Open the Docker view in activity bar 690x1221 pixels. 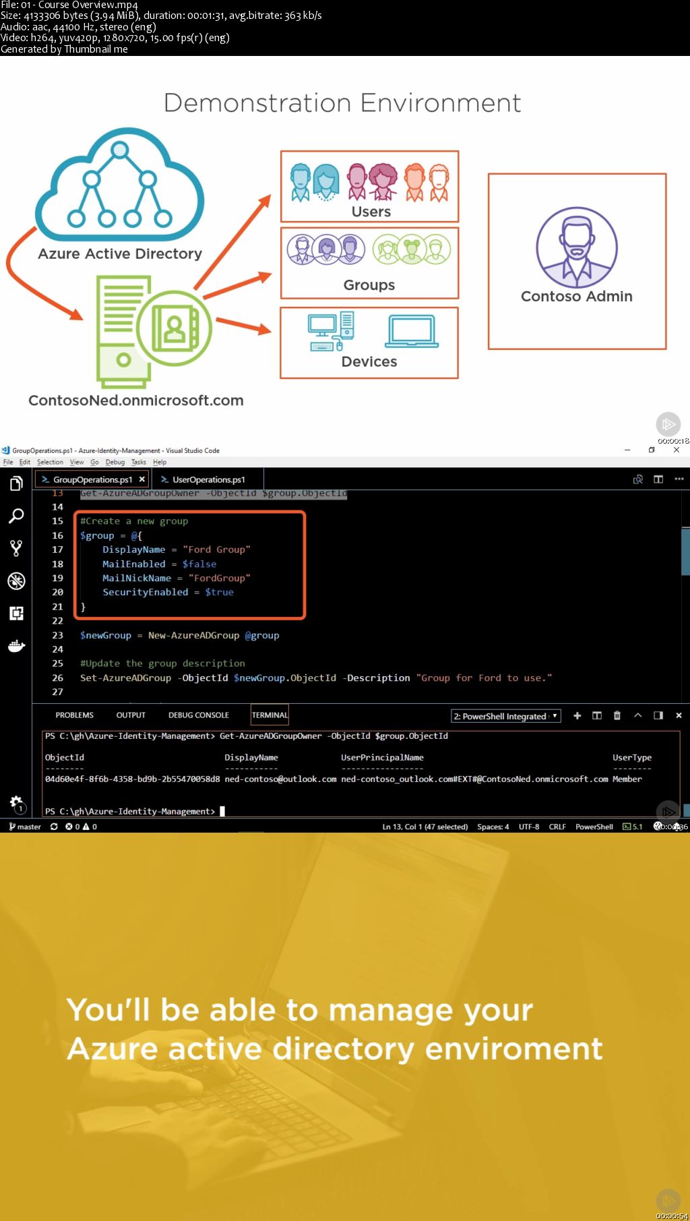pos(16,646)
